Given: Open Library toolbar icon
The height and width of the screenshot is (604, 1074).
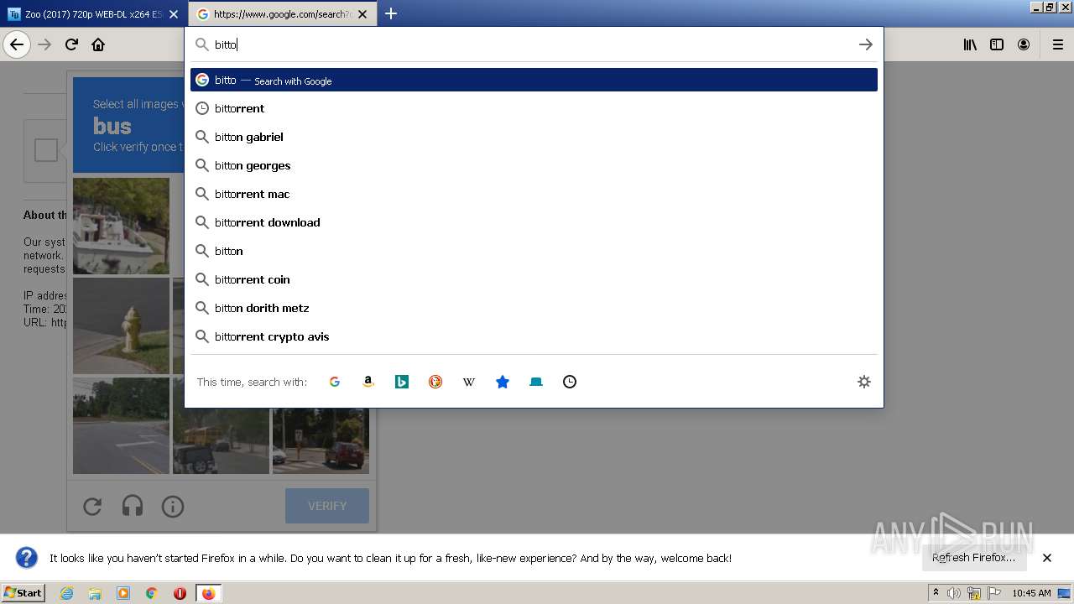Looking at the screenshot, I should 970,44.
